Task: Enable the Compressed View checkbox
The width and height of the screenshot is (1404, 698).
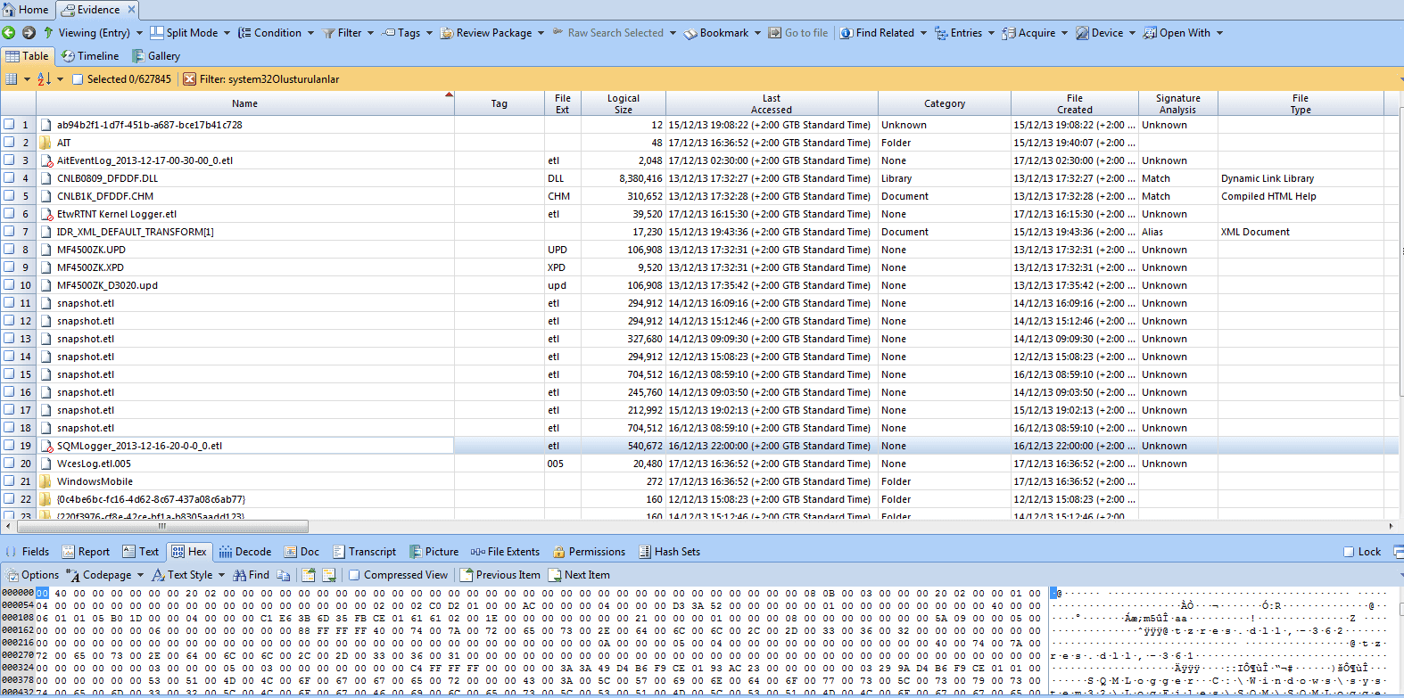Action: tap(354, 575)
